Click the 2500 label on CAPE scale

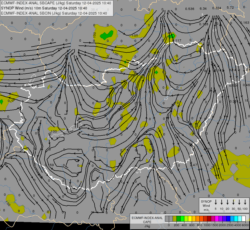tap(230, 225)
